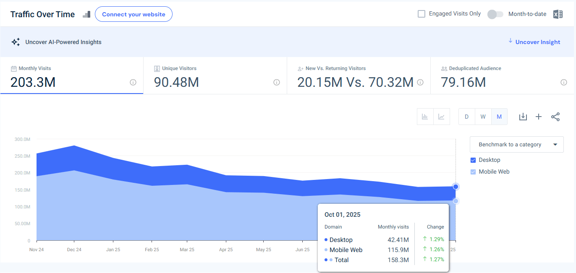This screenshot has height=273, width=576.
Task: Download the traffic chart
Action: pos(523,117)
